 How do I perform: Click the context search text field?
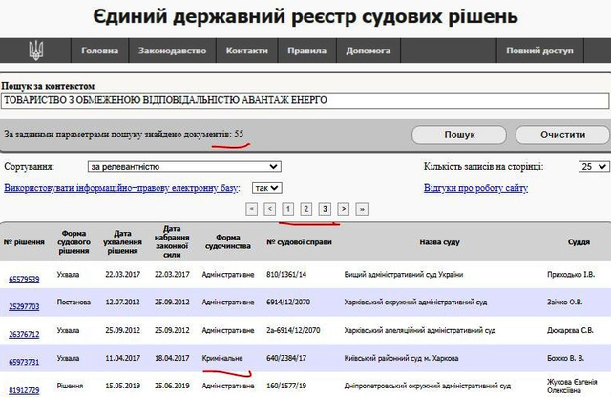pos(304,100)
